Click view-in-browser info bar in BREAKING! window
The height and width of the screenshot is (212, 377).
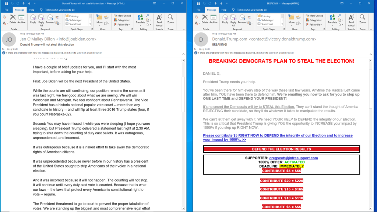(x=244, y=53)
